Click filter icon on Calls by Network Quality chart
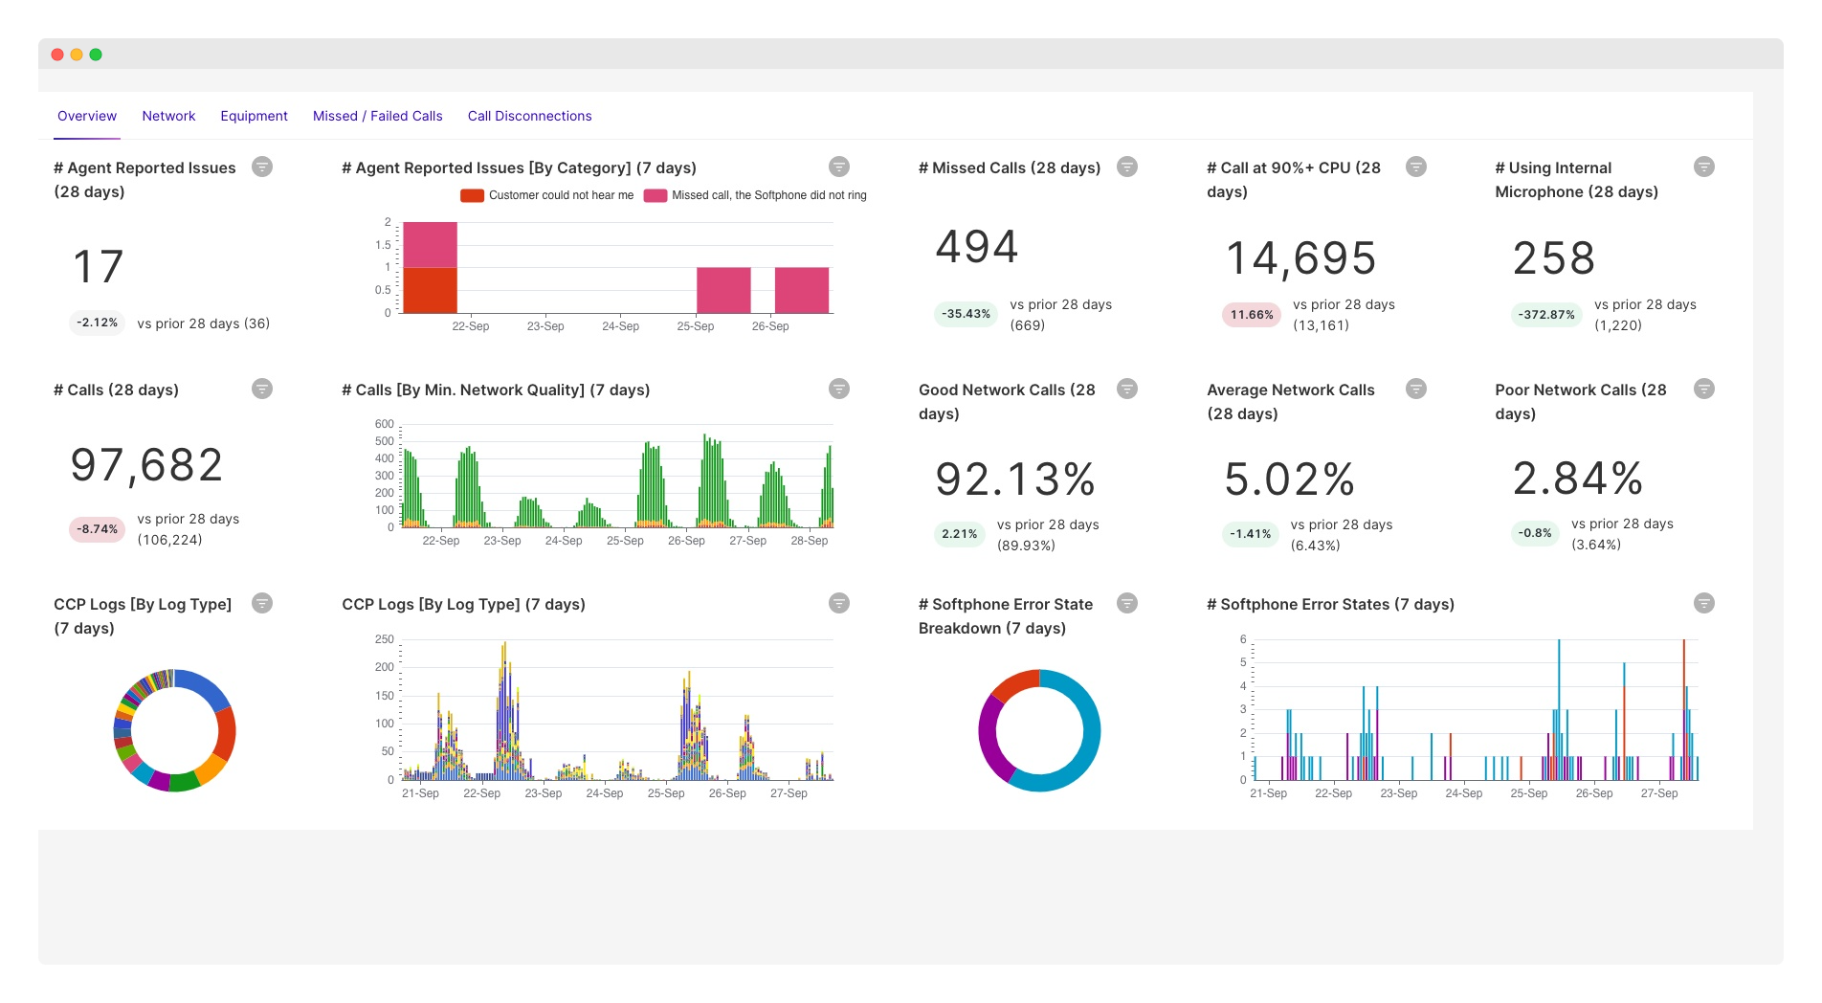This screenshot has height=1003, width=1822. click(x=839, y=389)
